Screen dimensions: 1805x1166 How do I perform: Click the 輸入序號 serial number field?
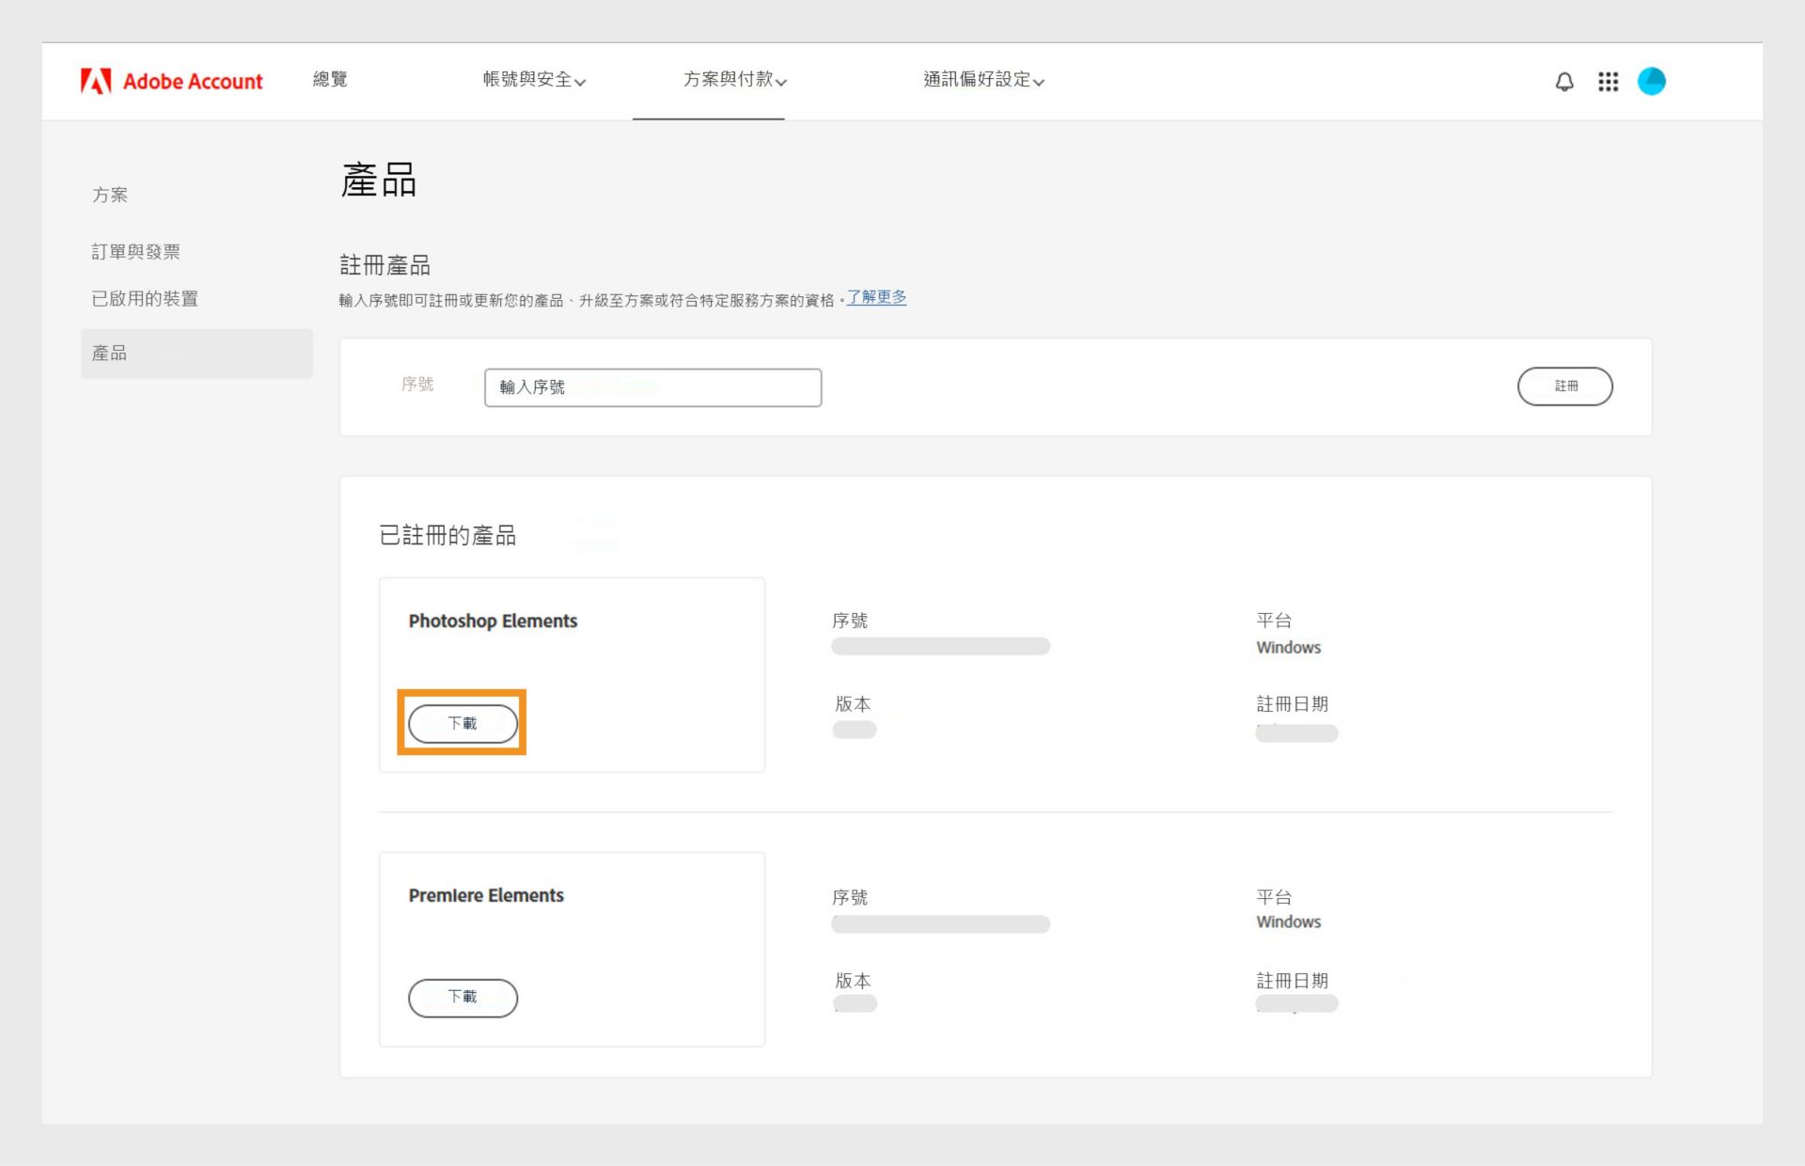coord(652,387)
